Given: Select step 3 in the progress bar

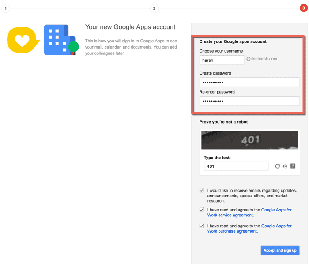Looking at the screenshot, I should coord(304,8).
